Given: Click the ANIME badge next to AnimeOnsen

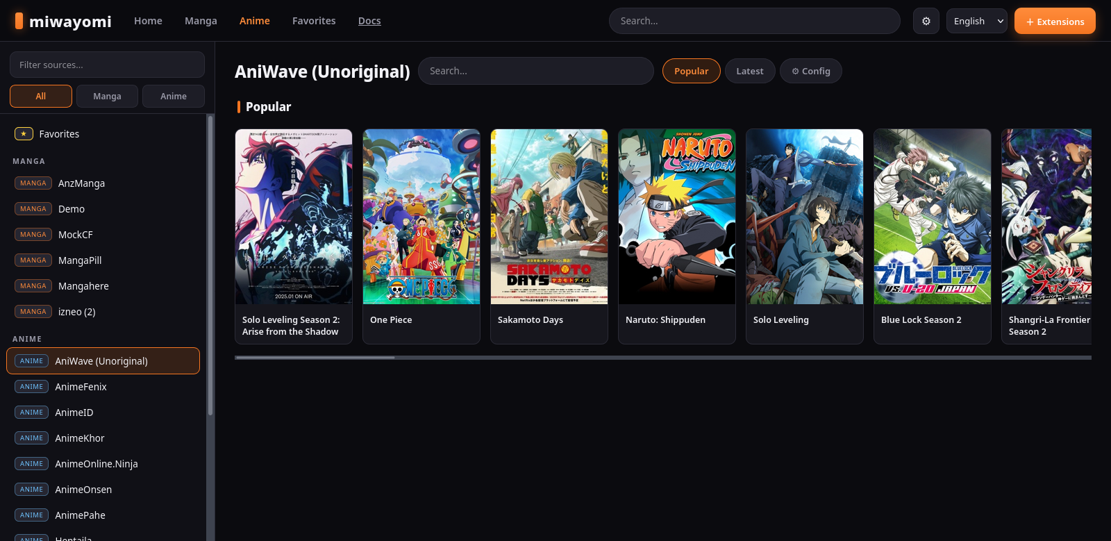Looking at the screenshot, I should click(x=32, y=490).
